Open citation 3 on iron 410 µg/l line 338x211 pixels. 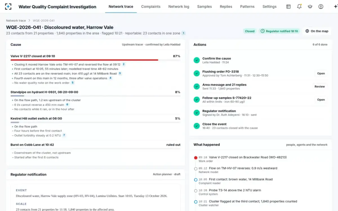coord(120,73)
